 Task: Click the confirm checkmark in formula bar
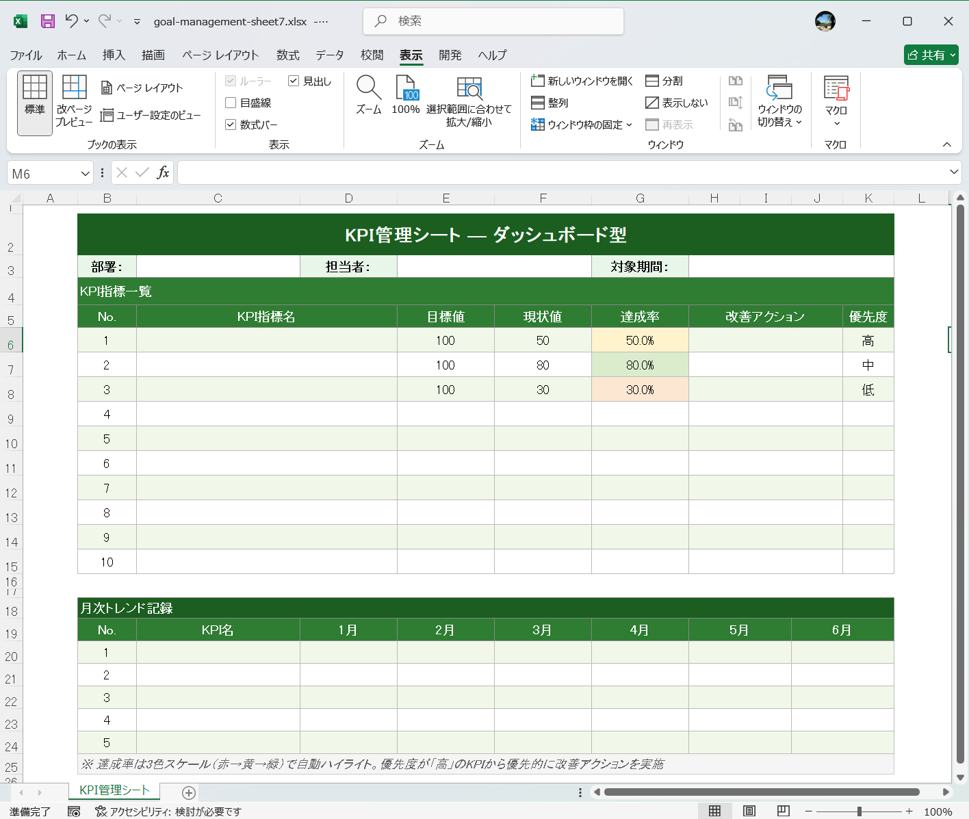pyautogui.click(x=142, y=172)
